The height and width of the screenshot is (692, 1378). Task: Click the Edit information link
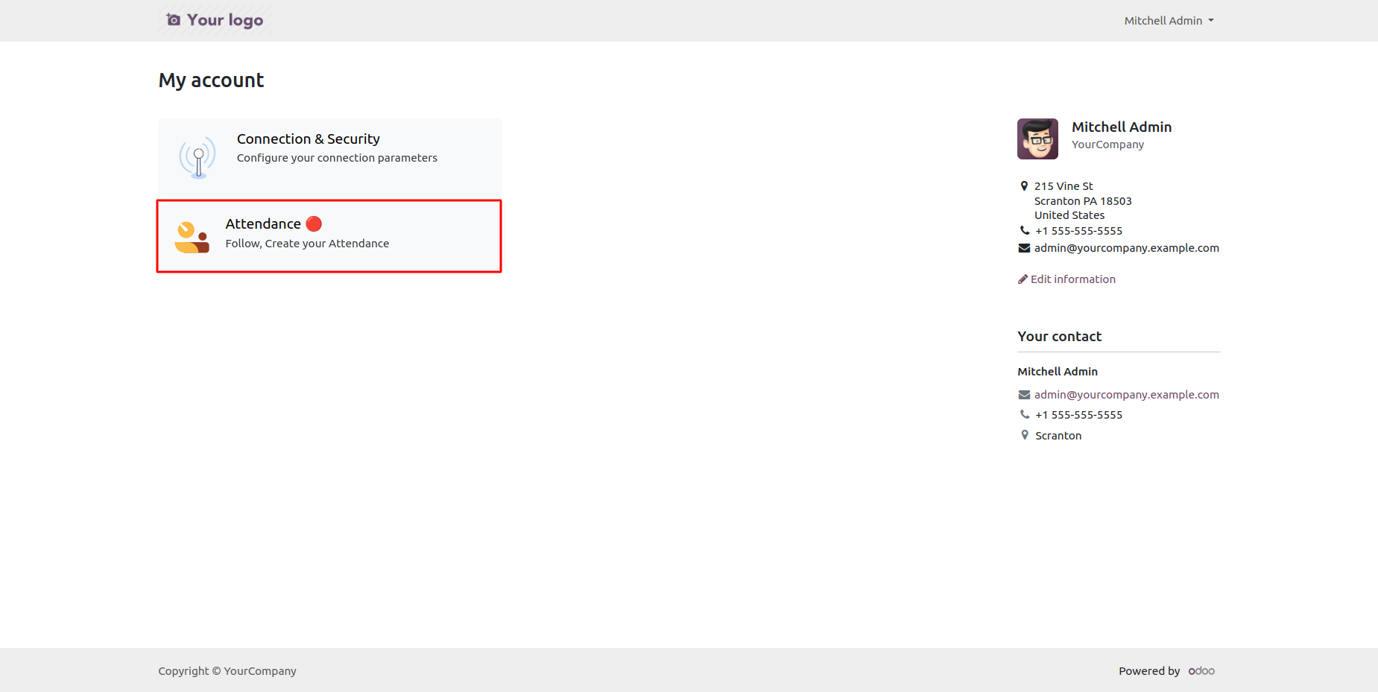[1072, 279]
